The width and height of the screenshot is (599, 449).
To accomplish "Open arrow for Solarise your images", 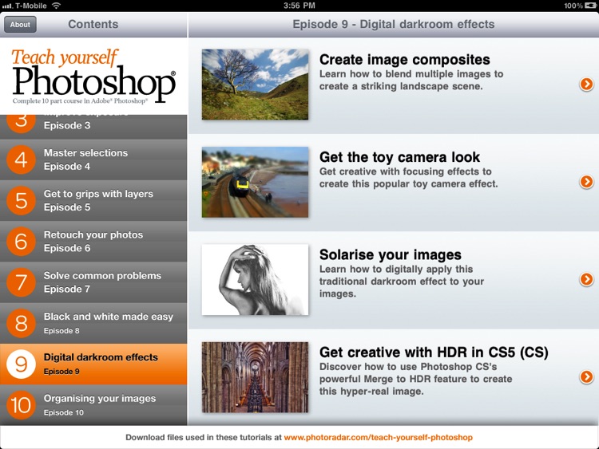I will click(586, 279).
